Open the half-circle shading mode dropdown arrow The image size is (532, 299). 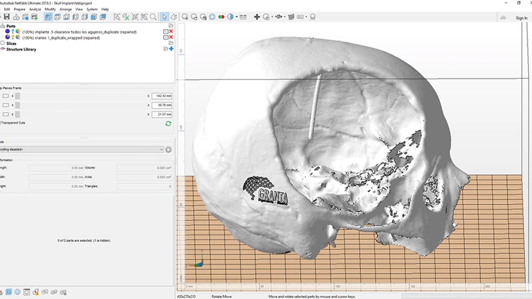tap(236, 17)
